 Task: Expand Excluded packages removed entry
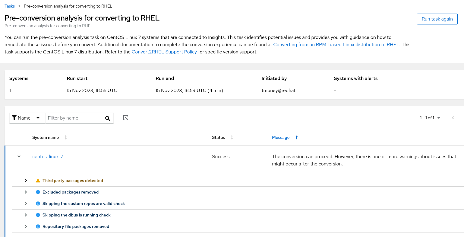point(26,192)
